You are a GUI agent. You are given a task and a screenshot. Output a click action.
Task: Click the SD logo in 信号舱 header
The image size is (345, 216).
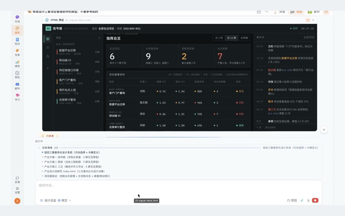[x=48, y=28]
